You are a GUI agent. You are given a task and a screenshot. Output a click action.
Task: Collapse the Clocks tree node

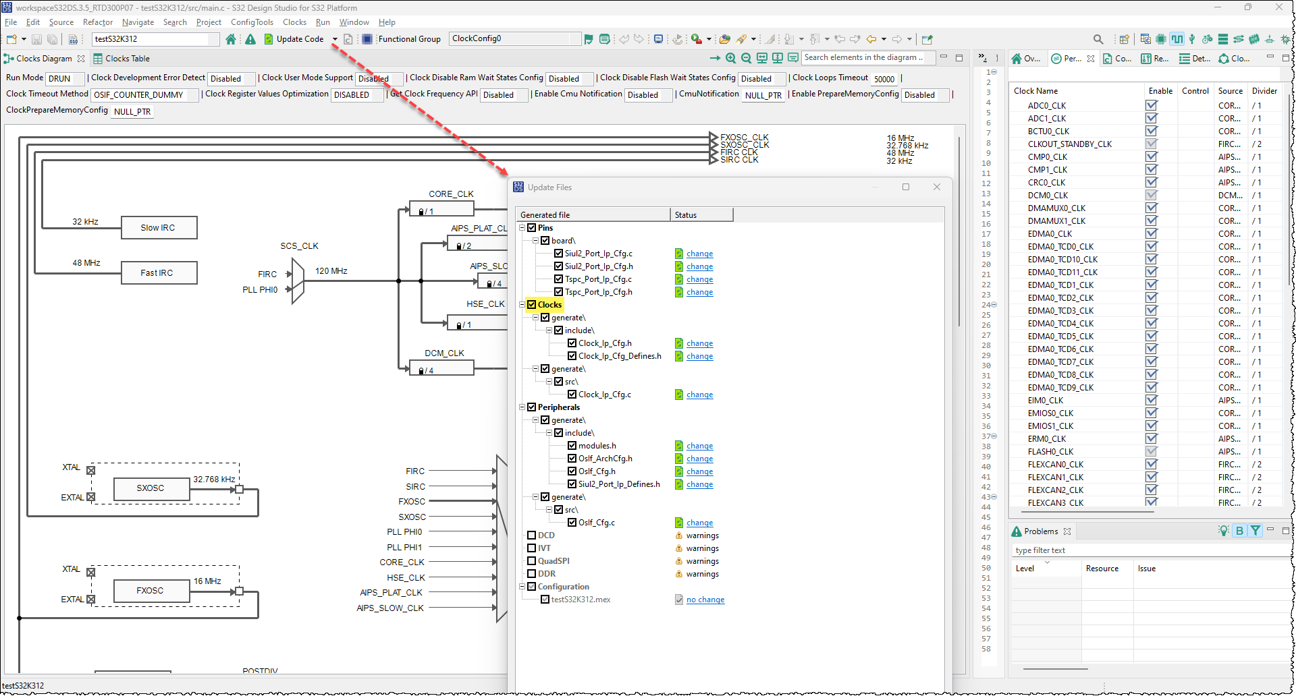coord(522,305)
